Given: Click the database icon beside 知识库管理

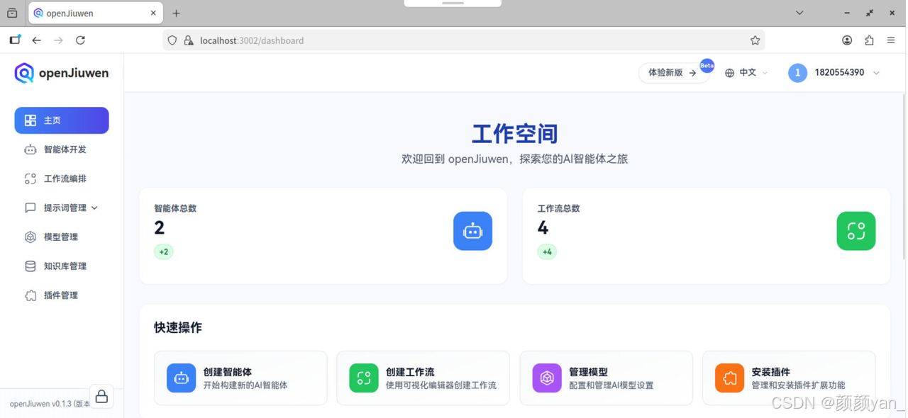Looking at the screenshot, I should point(31,266).
